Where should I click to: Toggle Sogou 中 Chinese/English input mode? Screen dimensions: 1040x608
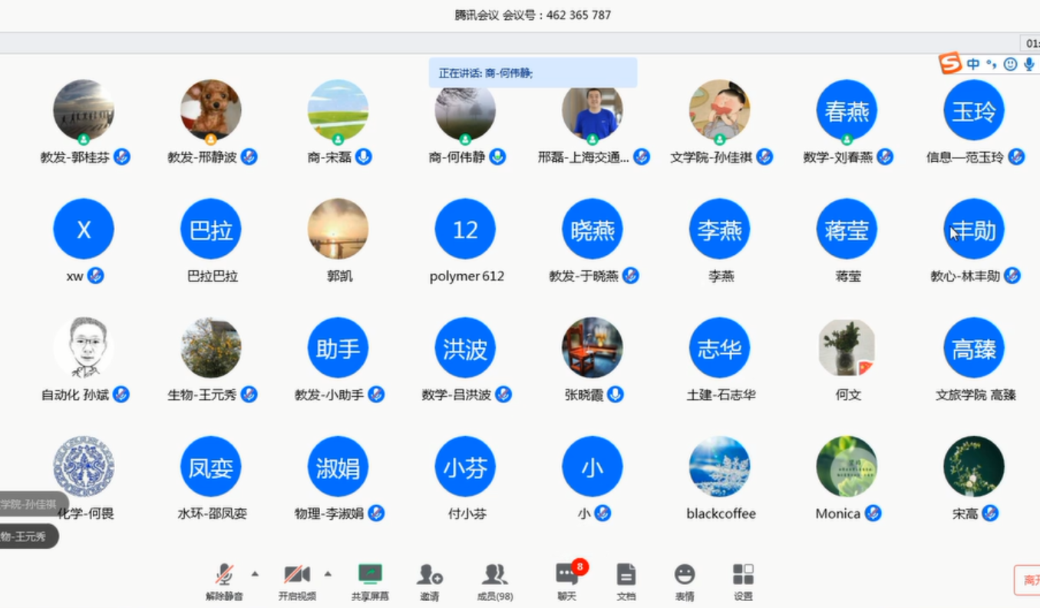[972, 64]
